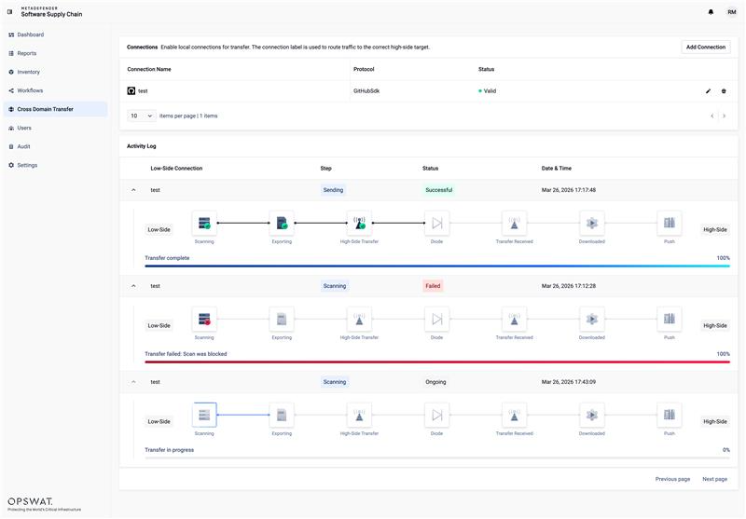Screen dimensions: 746x519
Task: Click High-Side Transfer icon in successful transfer
Action: coord(359,223)
